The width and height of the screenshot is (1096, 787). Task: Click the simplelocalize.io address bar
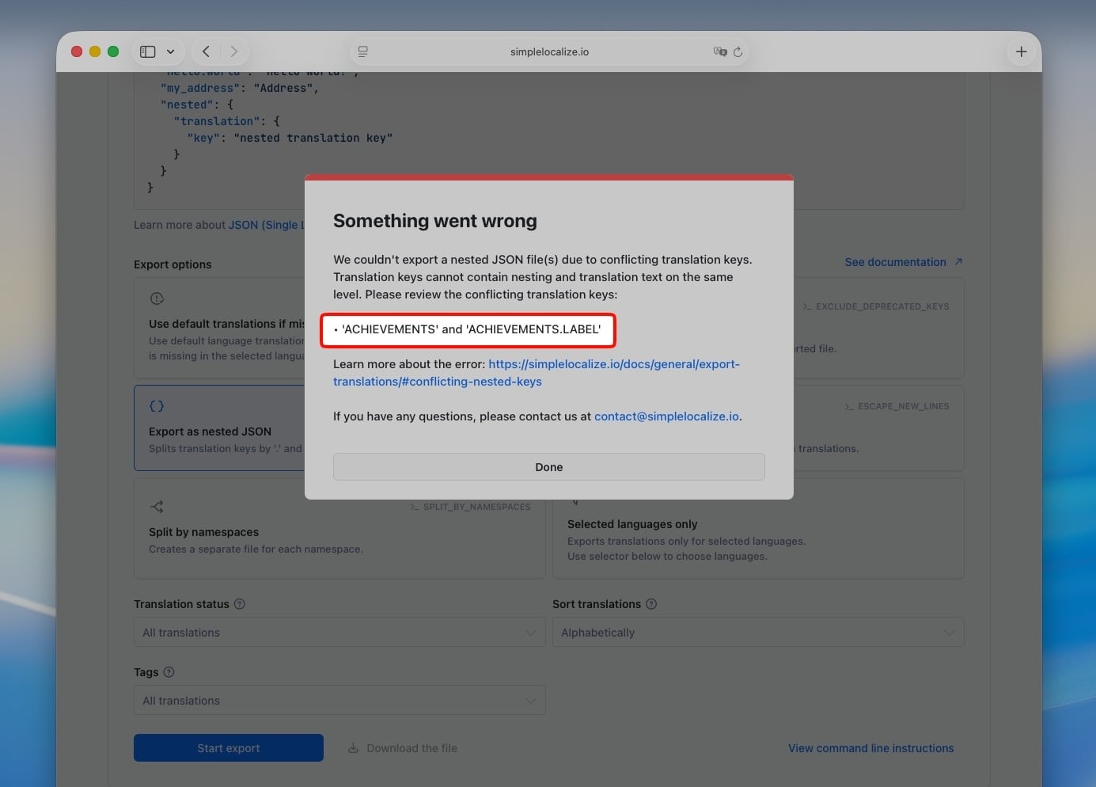[549, 51]
